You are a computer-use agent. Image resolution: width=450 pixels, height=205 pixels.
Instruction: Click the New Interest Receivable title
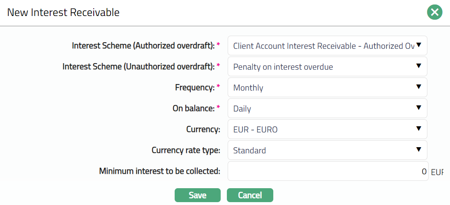(63, 13)
